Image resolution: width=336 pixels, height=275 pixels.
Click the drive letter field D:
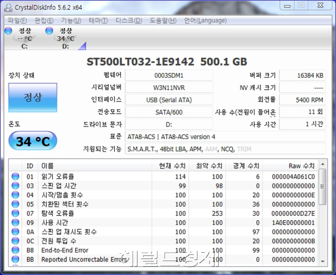coord(169,124)
